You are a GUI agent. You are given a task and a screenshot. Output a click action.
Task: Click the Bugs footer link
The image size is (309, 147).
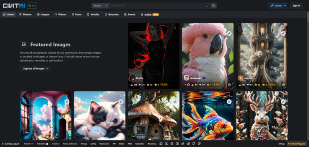(282, 144)
